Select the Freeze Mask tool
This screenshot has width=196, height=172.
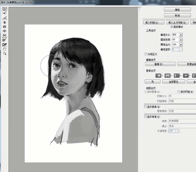[x=4, y=40]
